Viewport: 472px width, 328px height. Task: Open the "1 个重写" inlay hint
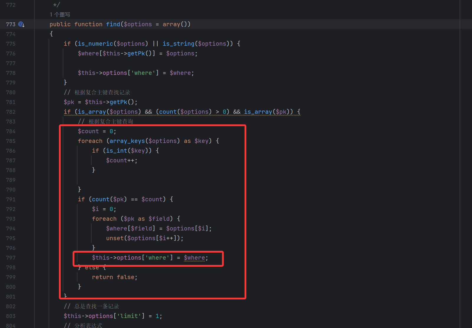[x=60, y=15]
